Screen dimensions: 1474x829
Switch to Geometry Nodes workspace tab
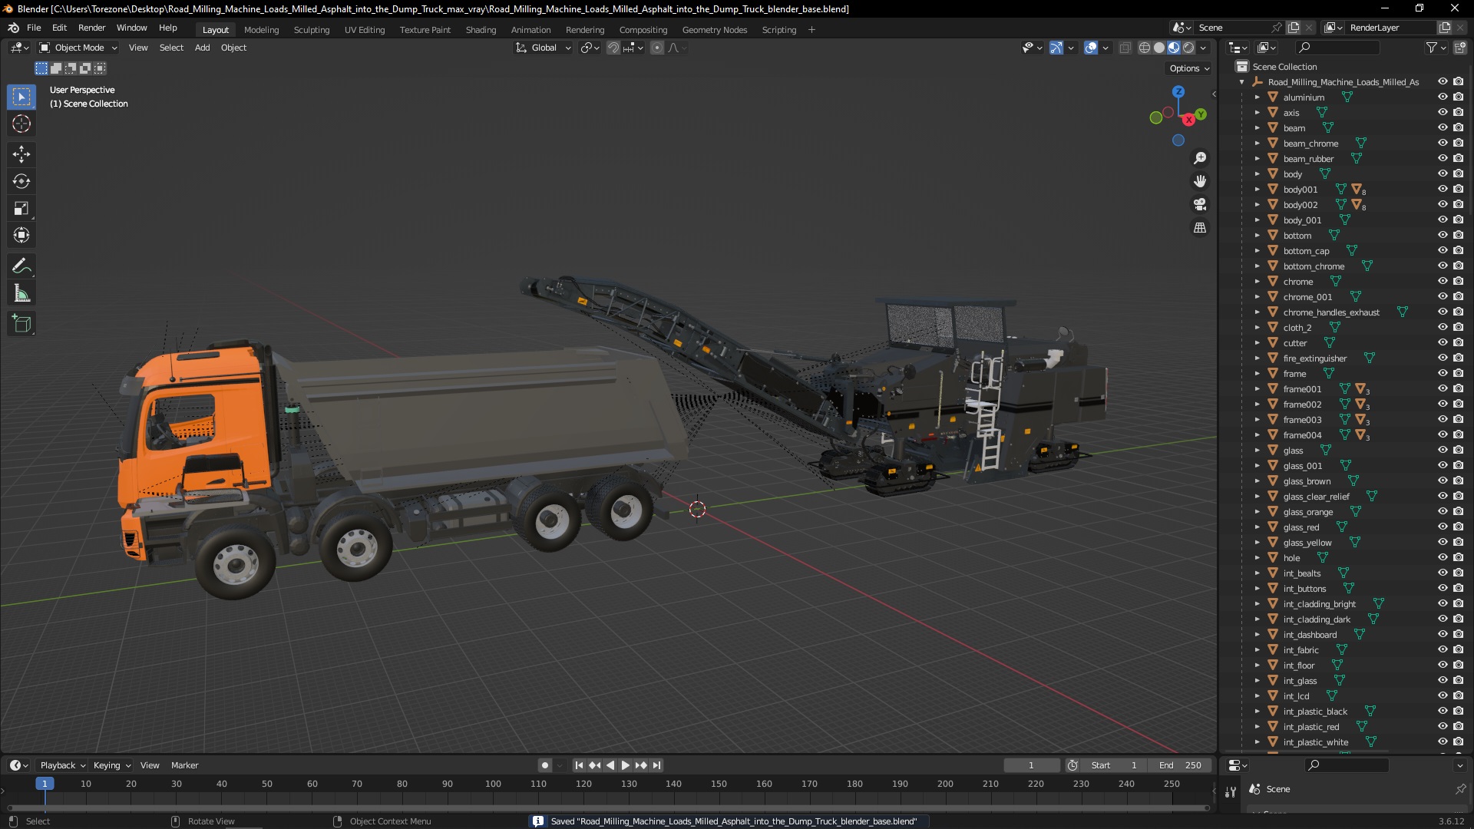pos(715,30)
